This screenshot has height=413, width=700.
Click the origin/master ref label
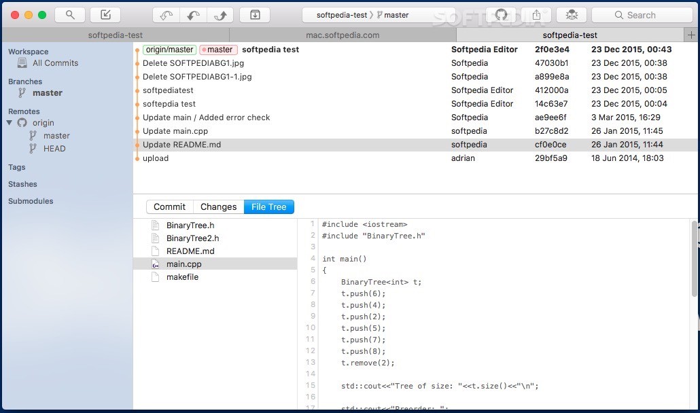tap(170, 50)
